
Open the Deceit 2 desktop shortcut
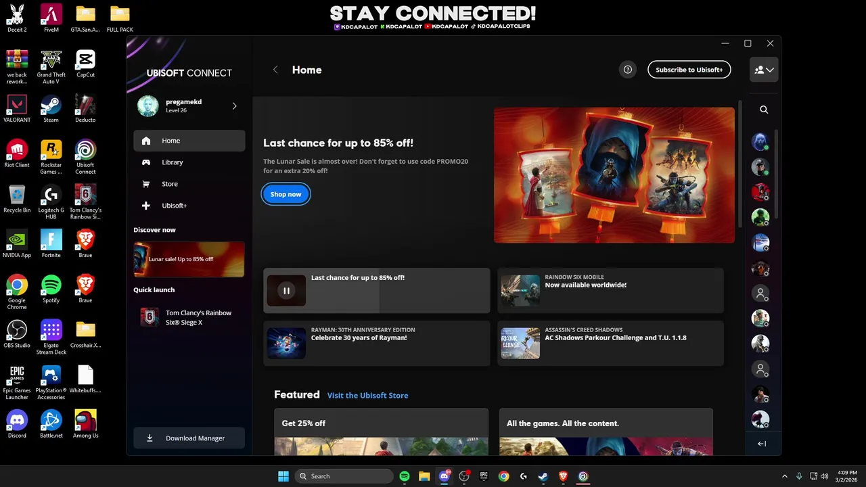17,18
